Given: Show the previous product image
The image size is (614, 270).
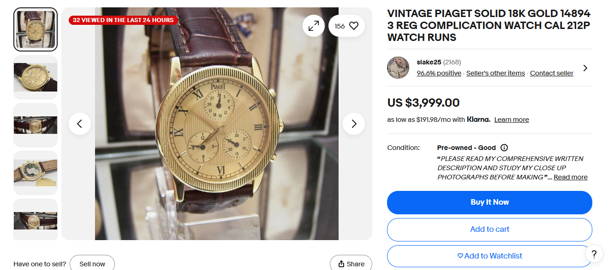Looking at the screenshot, I should click(x=80, y=124).
